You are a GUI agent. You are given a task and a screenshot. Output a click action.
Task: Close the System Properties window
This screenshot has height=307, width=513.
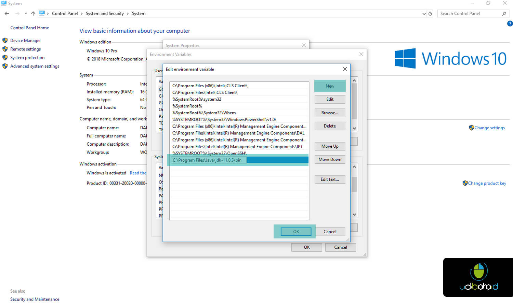304,45
